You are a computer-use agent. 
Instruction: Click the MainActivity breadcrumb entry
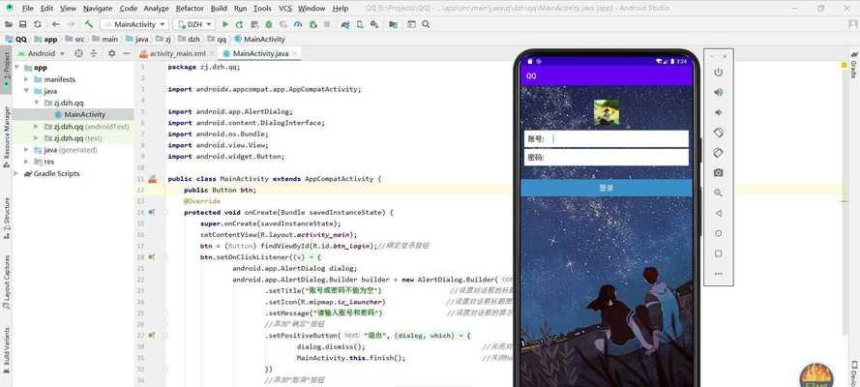click(x=259, y=40)
